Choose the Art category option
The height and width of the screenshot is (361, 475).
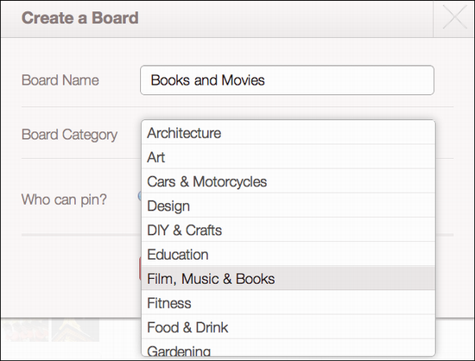288,157
